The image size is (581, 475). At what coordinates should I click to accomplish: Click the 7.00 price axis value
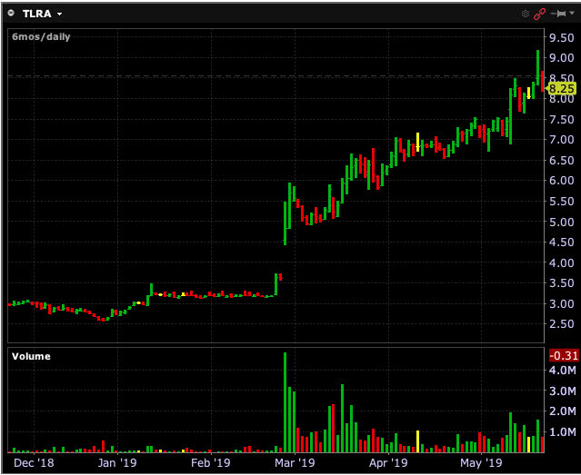[x=561, y=140]
